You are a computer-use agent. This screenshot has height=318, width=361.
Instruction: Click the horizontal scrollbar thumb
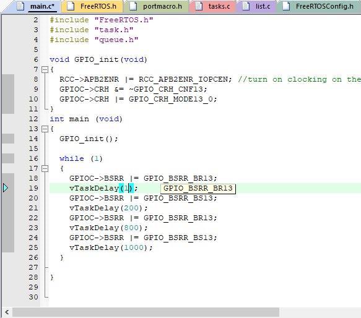146,312
